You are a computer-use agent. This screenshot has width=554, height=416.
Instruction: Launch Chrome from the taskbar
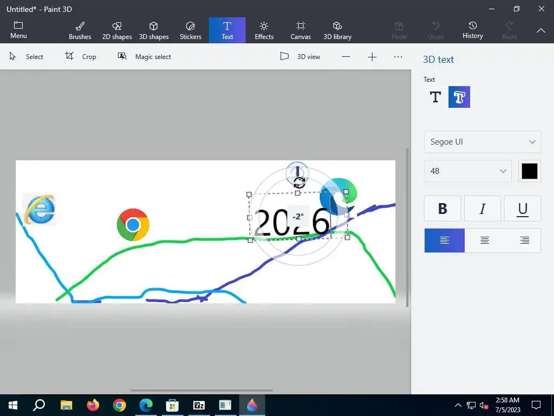click(x=120, y=405)
